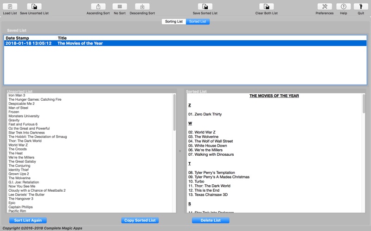Select Epic in the Unsorted List

12,203
